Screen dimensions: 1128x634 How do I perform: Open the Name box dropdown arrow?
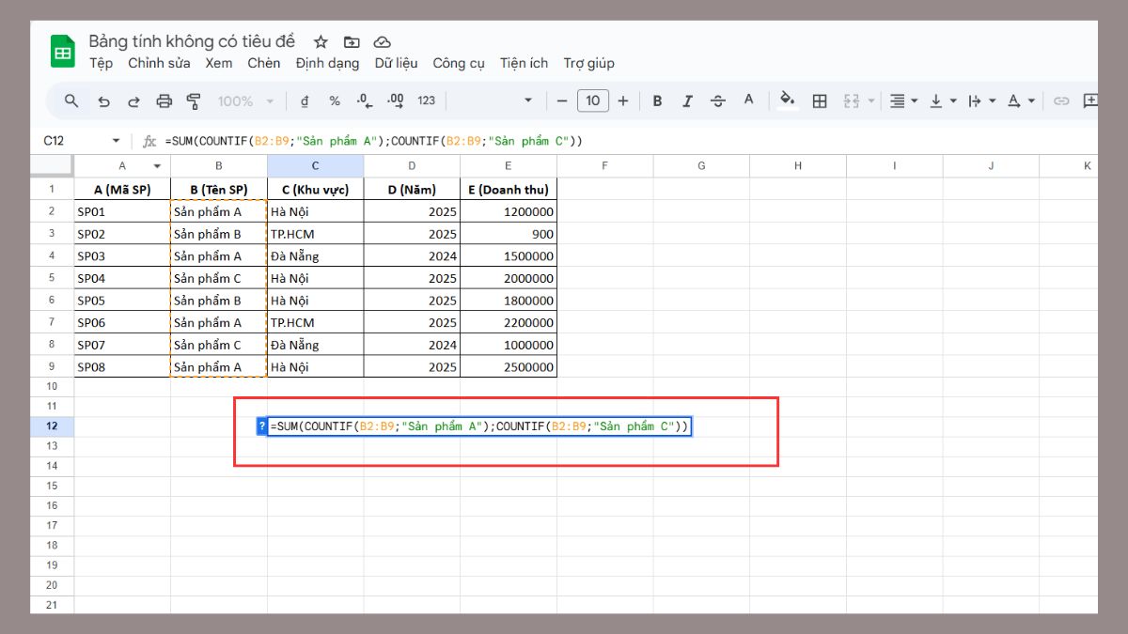click(x=117, y=141)
